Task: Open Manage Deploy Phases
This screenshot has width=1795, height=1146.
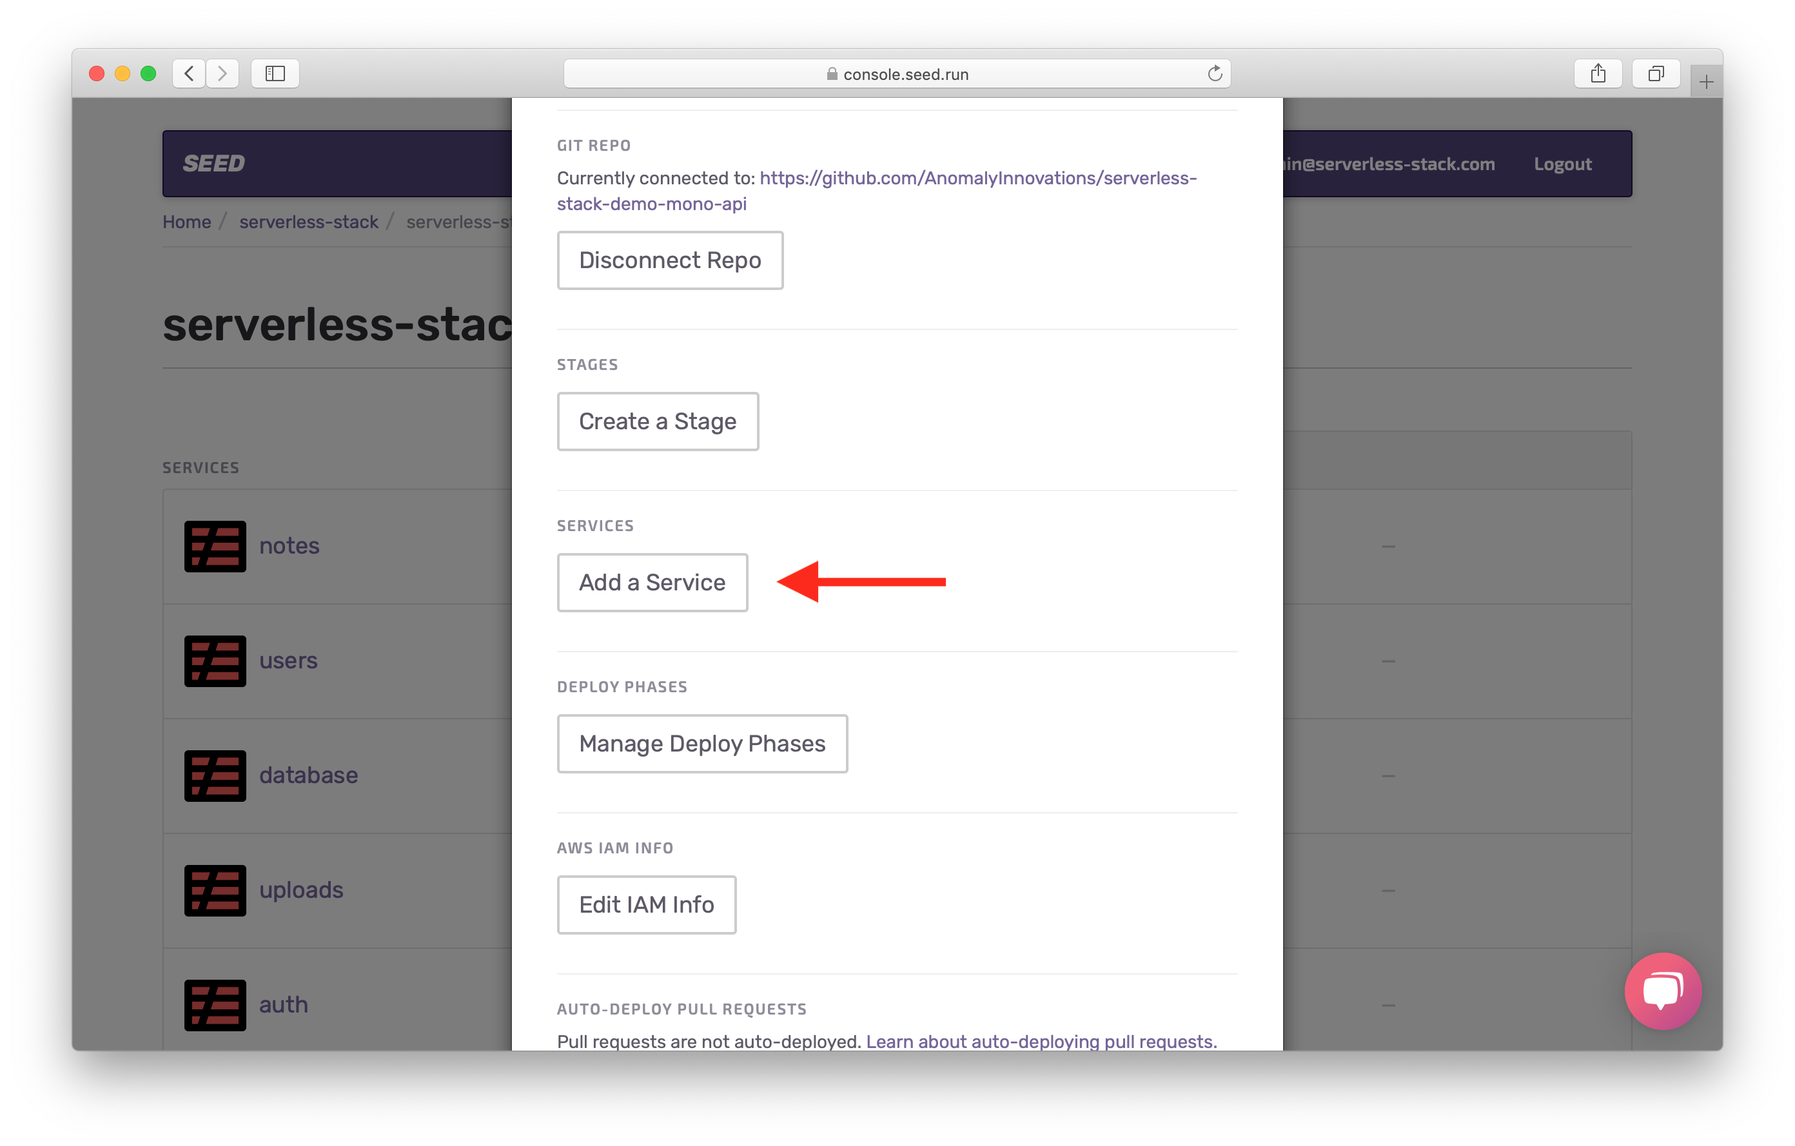Action: (701, 744)
